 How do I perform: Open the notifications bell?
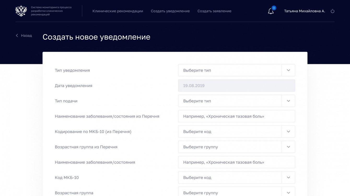tap(271, 11)
